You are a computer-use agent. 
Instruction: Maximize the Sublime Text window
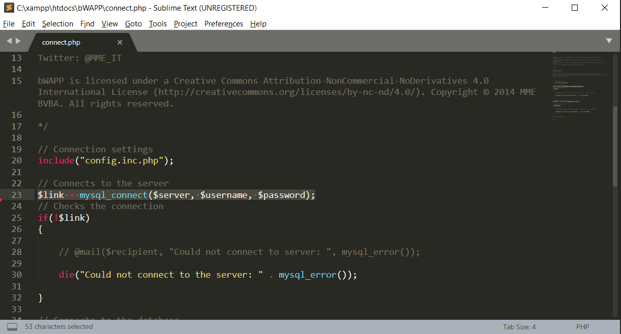575,8
